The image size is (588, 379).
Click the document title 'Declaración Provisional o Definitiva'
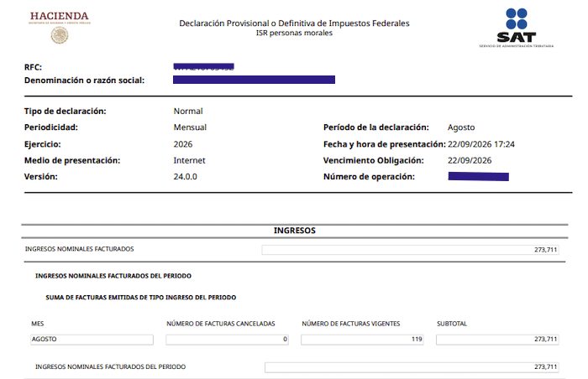pyautogui.click(x=294, y=23)
